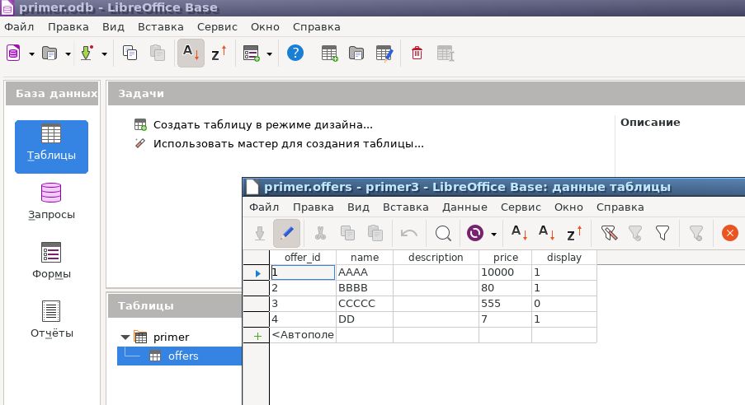Click the Rename table icon
745x405 pixels.
446,54
